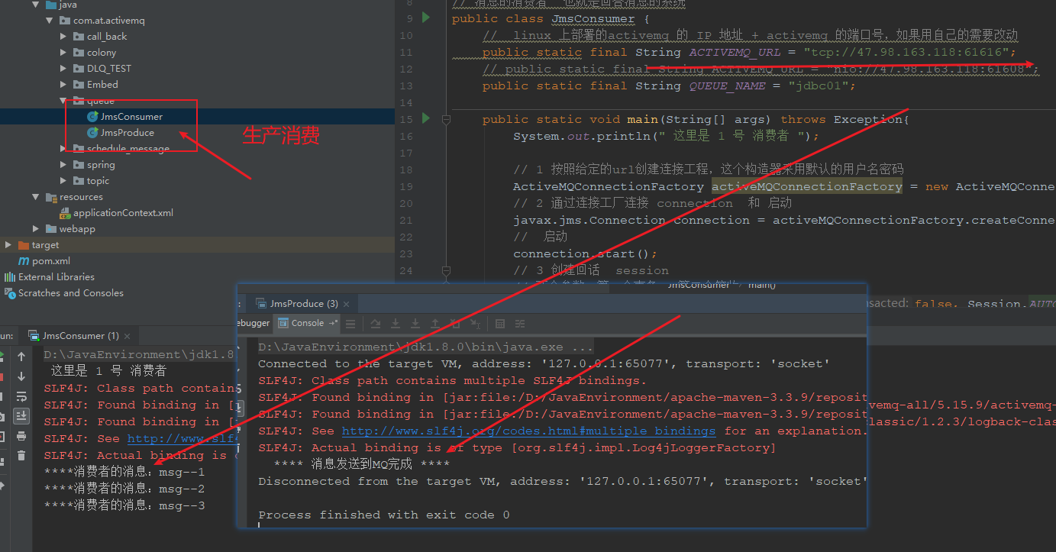This screenshot has width=1056, height=552.
Task: Click "Connected to the target VM" line
Action: coord(544,364)
